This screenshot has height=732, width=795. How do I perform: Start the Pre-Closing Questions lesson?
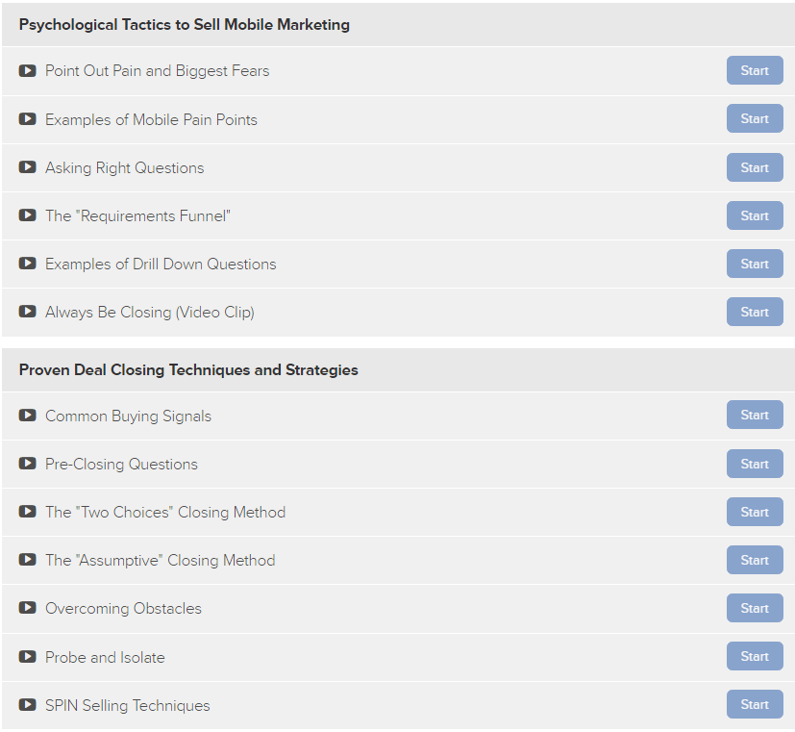pos(755,464)
